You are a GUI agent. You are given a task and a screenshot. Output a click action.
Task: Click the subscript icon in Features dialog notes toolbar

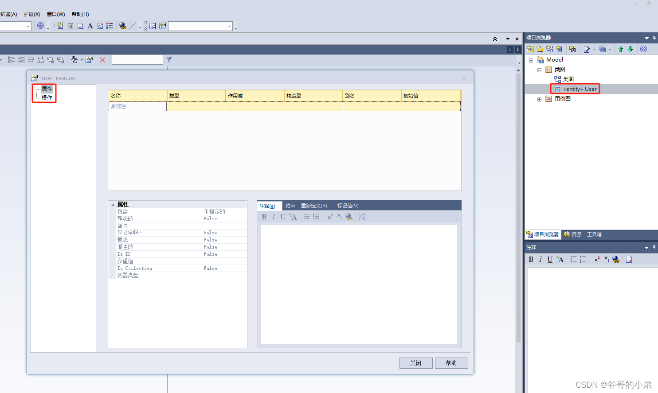coord(340,217)
